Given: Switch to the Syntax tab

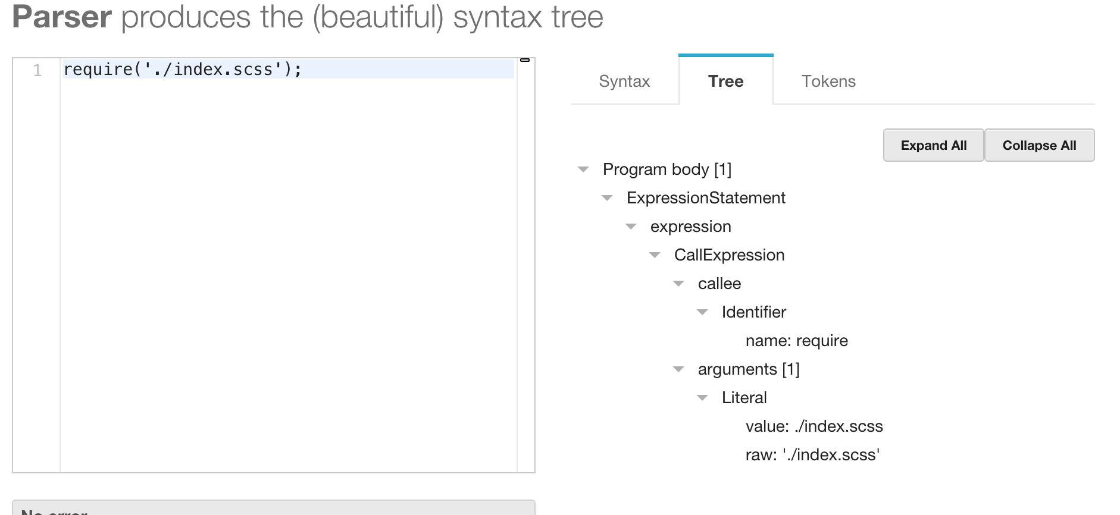Looking at the screenshot, I should [624, 81].
